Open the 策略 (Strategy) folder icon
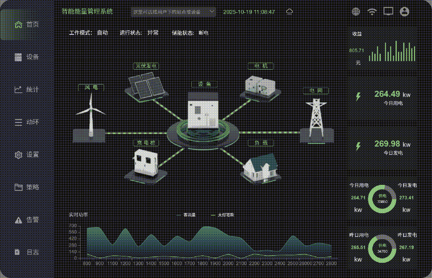The image size is (432, 278). tap(18, 187)
